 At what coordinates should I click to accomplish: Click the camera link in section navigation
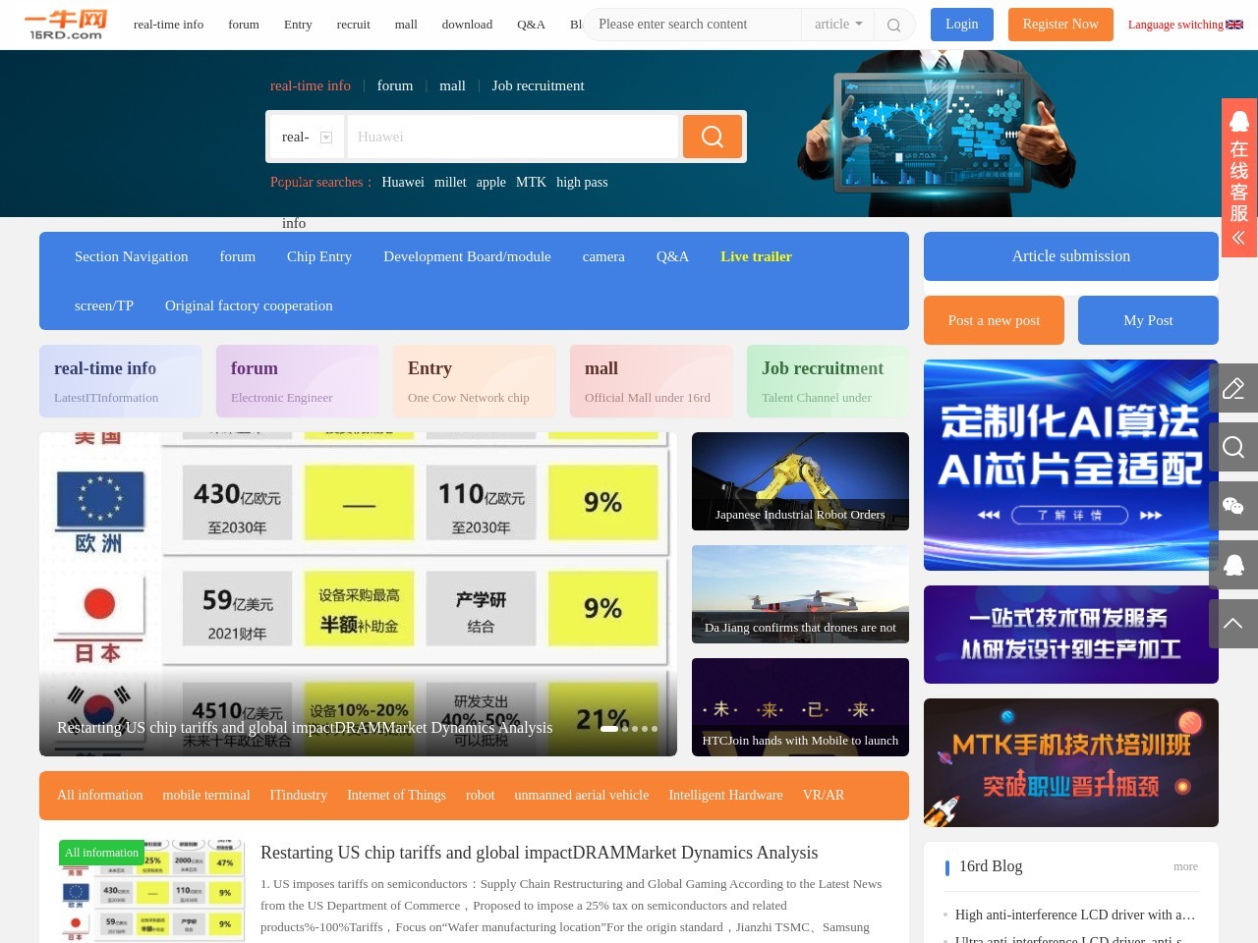click(x=603, y=256)
